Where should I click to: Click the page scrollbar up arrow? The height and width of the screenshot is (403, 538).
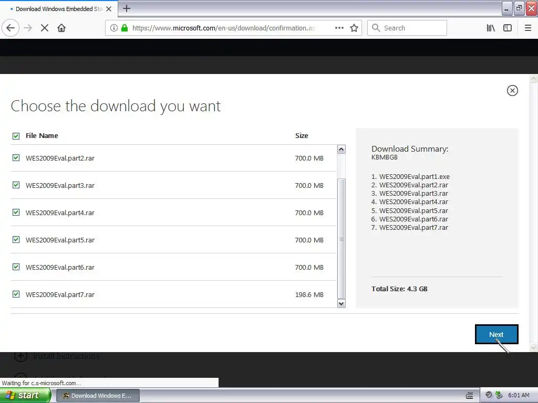pyautogui.click(x=534, y=79)
